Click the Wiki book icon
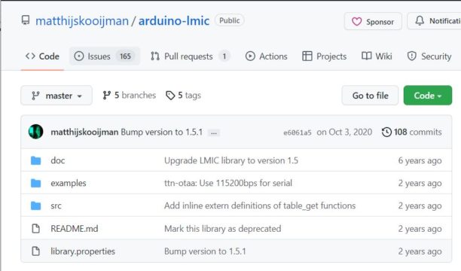461x271 pixels. coord(367,56)
